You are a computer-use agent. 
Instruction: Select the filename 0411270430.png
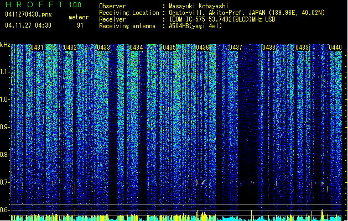pyautogui.click(x=28, y=15)
